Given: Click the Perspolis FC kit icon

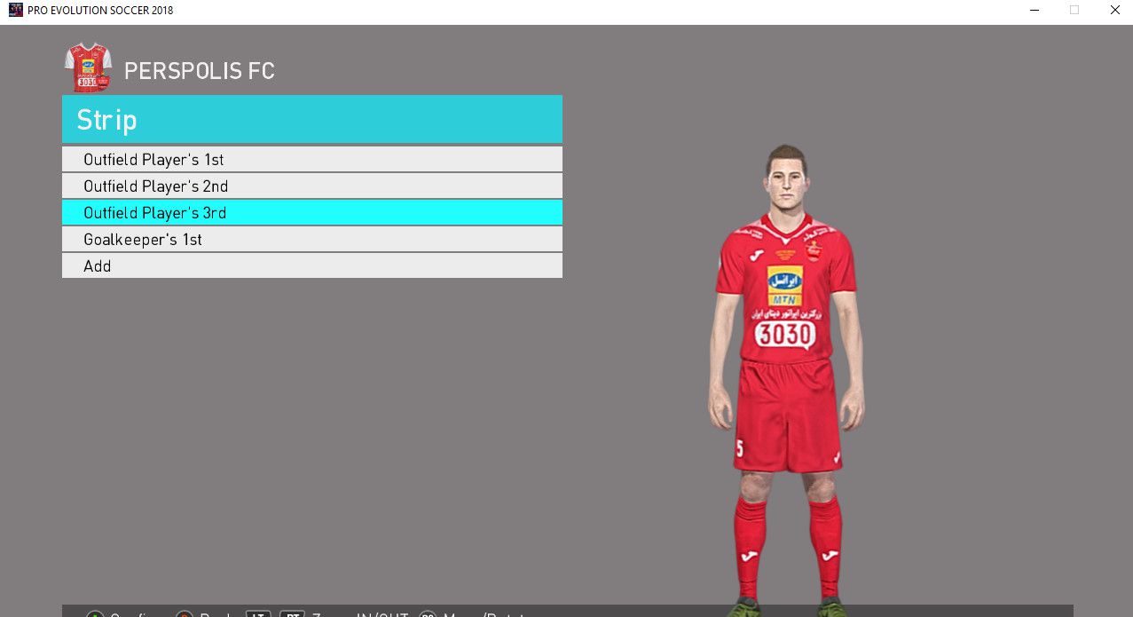Looking at the screenshot, I should [88, 67].
